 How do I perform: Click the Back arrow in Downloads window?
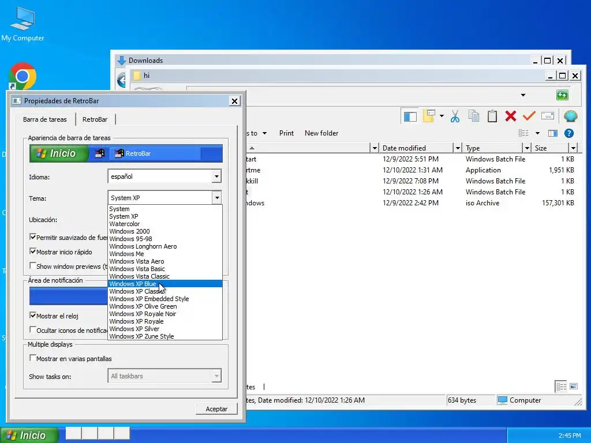coord(121,80)
